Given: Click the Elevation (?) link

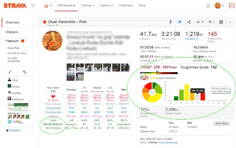Looking at the screenshot, I should tap(192, 39).
